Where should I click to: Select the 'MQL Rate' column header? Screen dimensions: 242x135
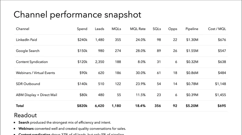pos(138,29)
